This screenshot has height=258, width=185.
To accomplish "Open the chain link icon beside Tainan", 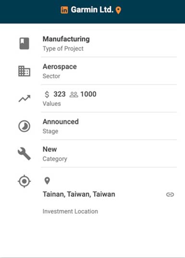I will click(170, 194).
